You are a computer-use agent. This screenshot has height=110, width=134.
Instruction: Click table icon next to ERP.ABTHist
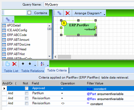click(x=4, y=54)
